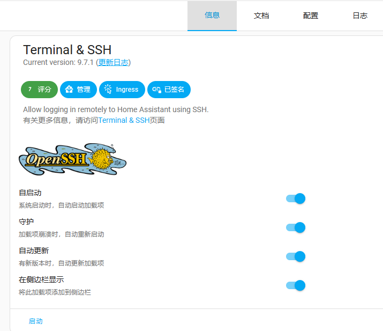The height and width of the screenshot is (331, 383).
Task: Open the 配置 tab
Action: 311,16
